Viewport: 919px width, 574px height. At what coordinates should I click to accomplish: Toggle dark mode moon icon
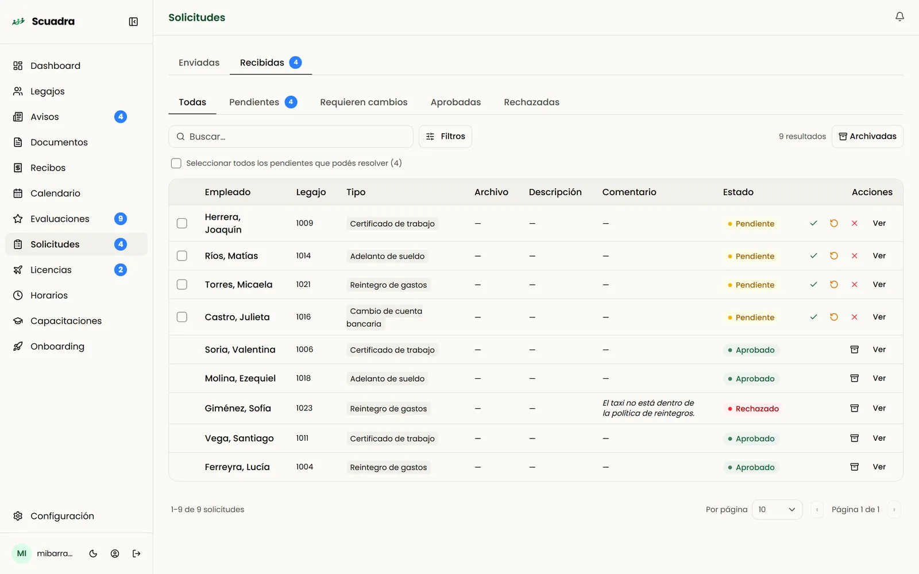click(93, 554)
